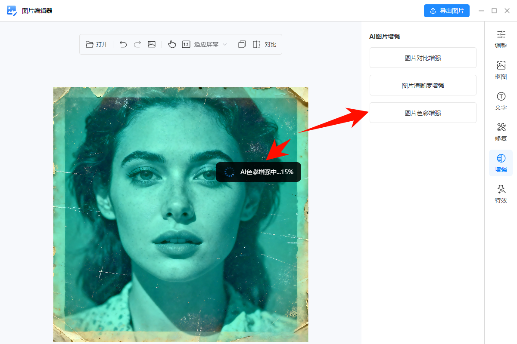Open the 调整 adjust tab
Screen dimensions: 517x344
[x=501, y=40]
